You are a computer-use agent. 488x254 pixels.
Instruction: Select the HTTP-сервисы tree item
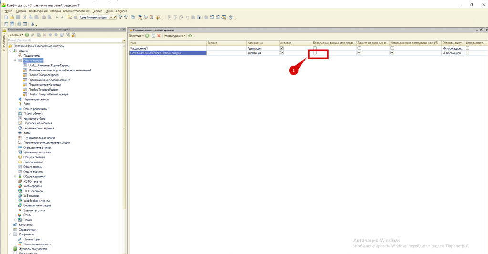33,191
